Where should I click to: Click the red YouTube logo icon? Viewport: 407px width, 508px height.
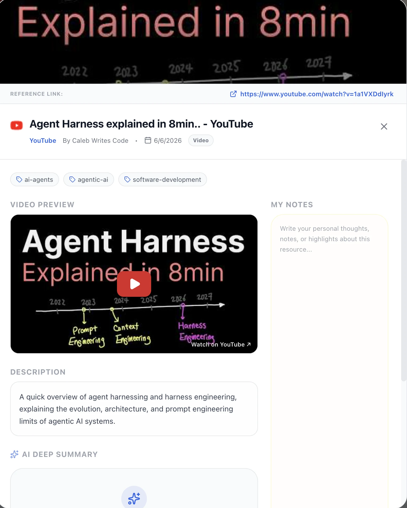tap(17, 125)
